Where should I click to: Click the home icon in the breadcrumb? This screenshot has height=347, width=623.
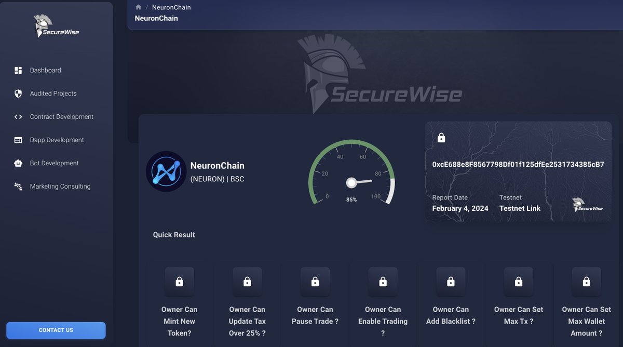pos(138,7)
